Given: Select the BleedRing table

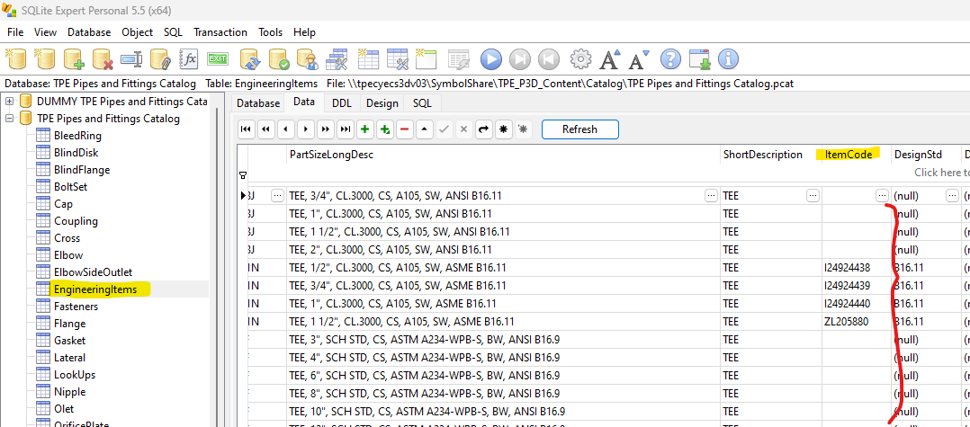Looking at the screenshot, I should click(x=77, y=136).
